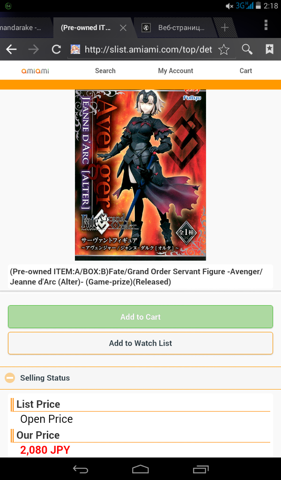281x480 pixels.
Task: Reload the page with the refresh icon
Action: (x=56, y=49)
